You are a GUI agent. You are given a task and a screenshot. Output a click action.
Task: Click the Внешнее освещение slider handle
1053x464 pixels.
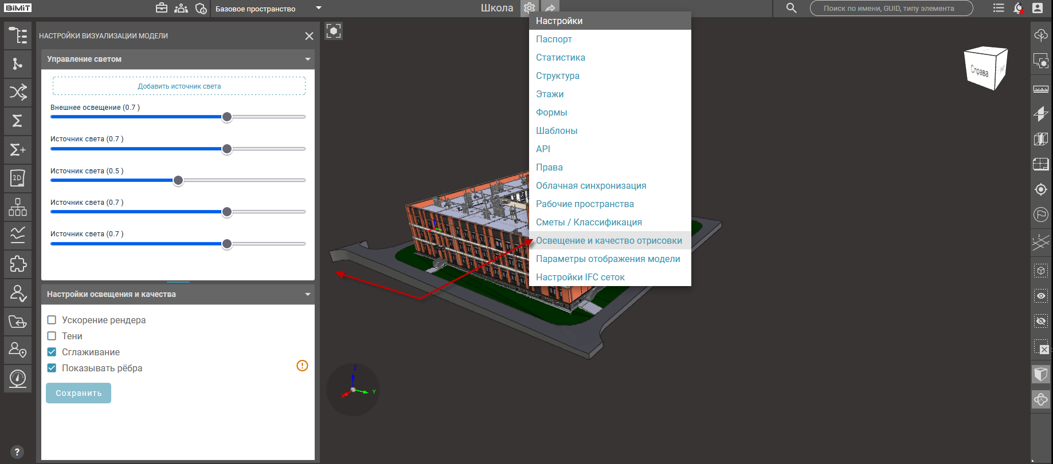click(x=227, y=117)
